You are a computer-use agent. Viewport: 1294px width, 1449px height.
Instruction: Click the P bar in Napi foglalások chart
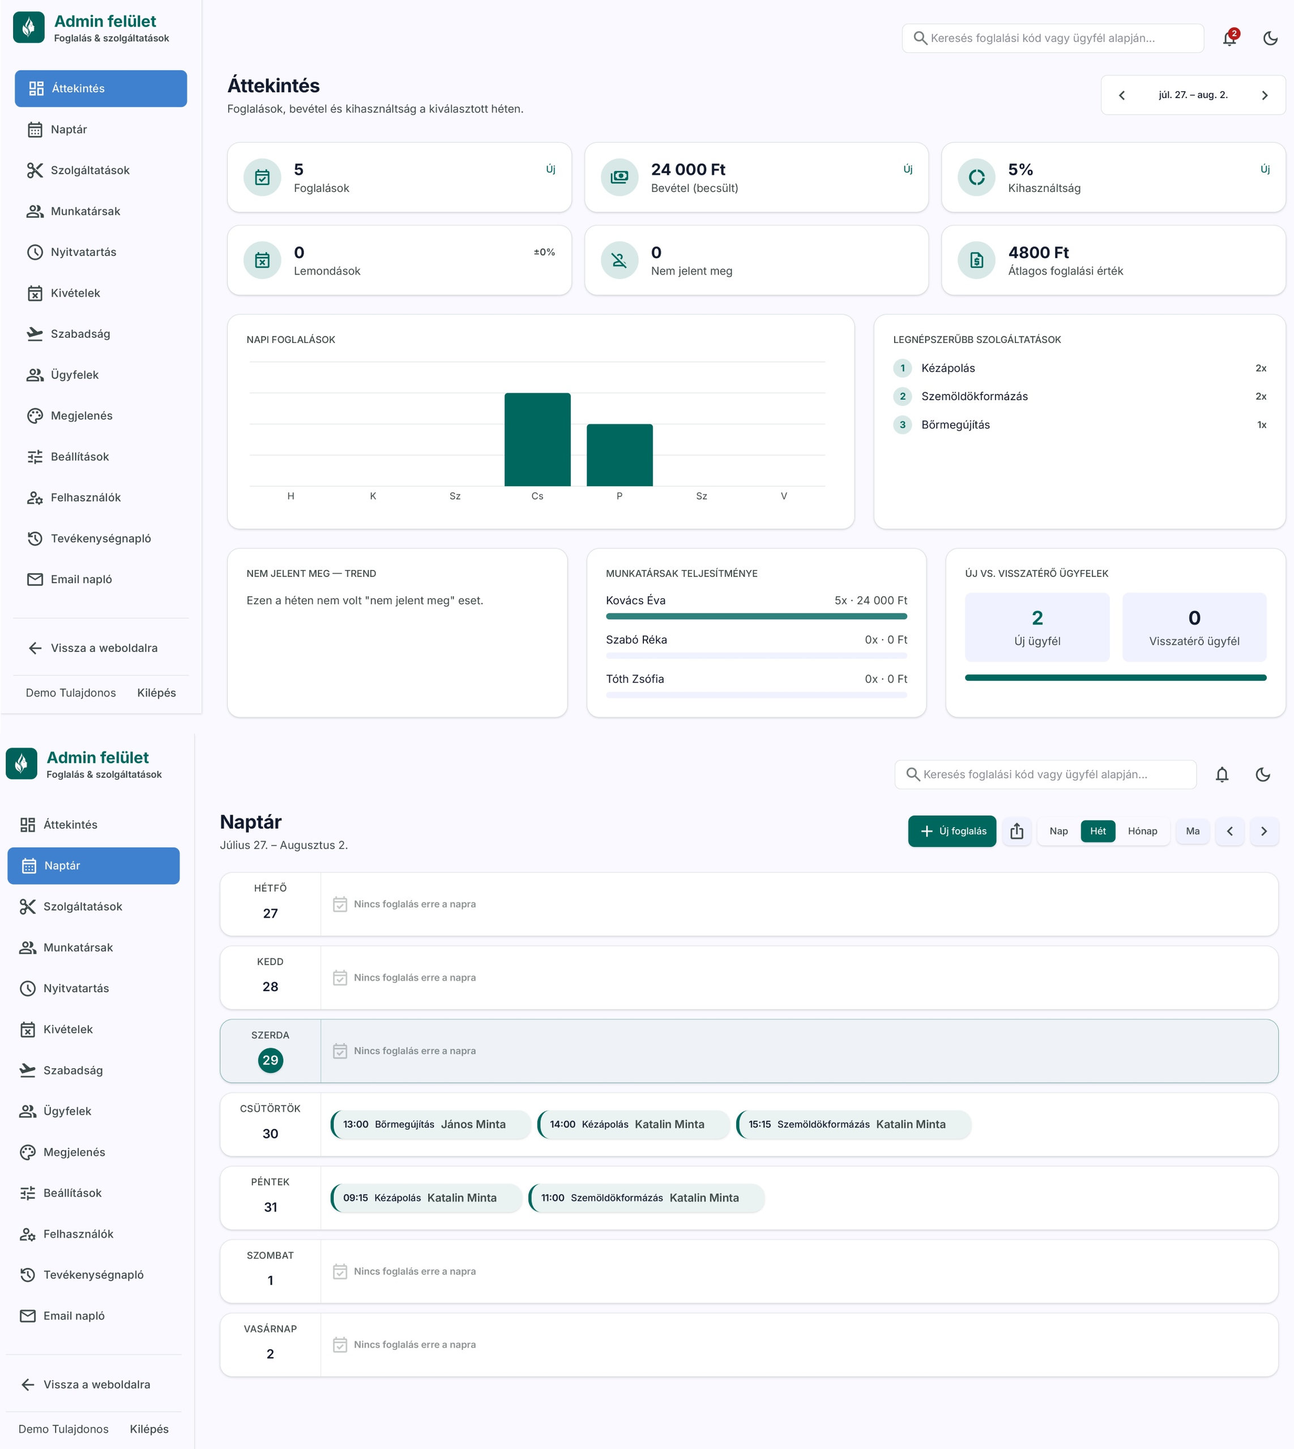(620, 456)
